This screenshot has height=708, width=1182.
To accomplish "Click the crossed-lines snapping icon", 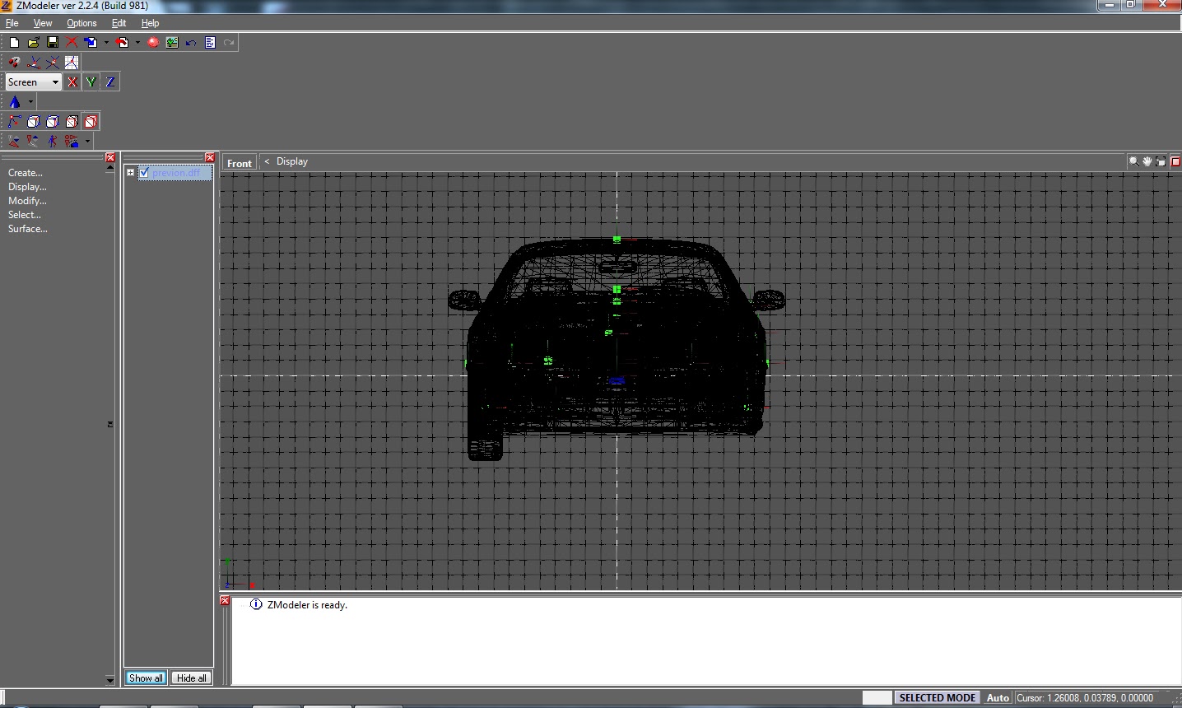I will tap(53, 62).
